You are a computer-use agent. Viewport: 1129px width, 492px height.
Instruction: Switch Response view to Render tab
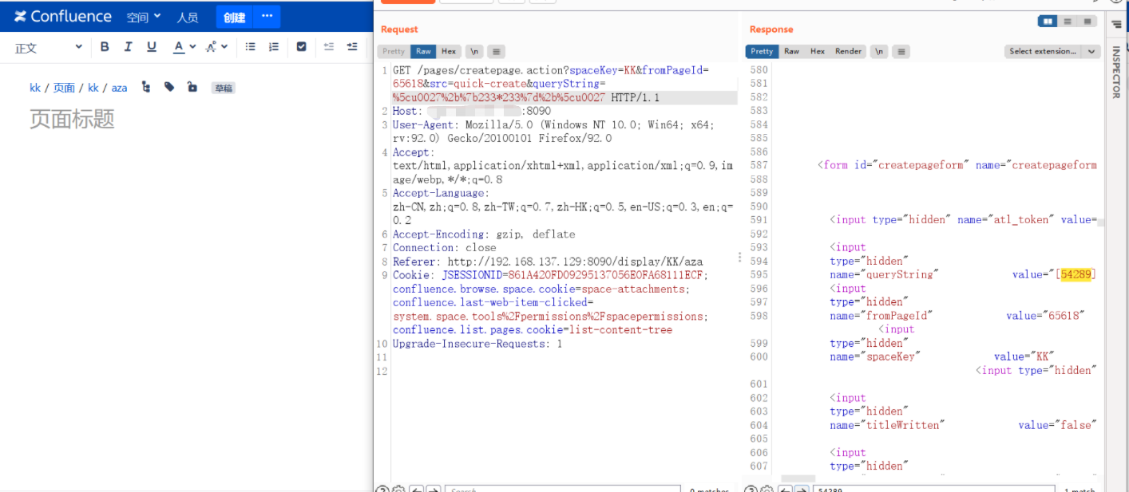848,51
